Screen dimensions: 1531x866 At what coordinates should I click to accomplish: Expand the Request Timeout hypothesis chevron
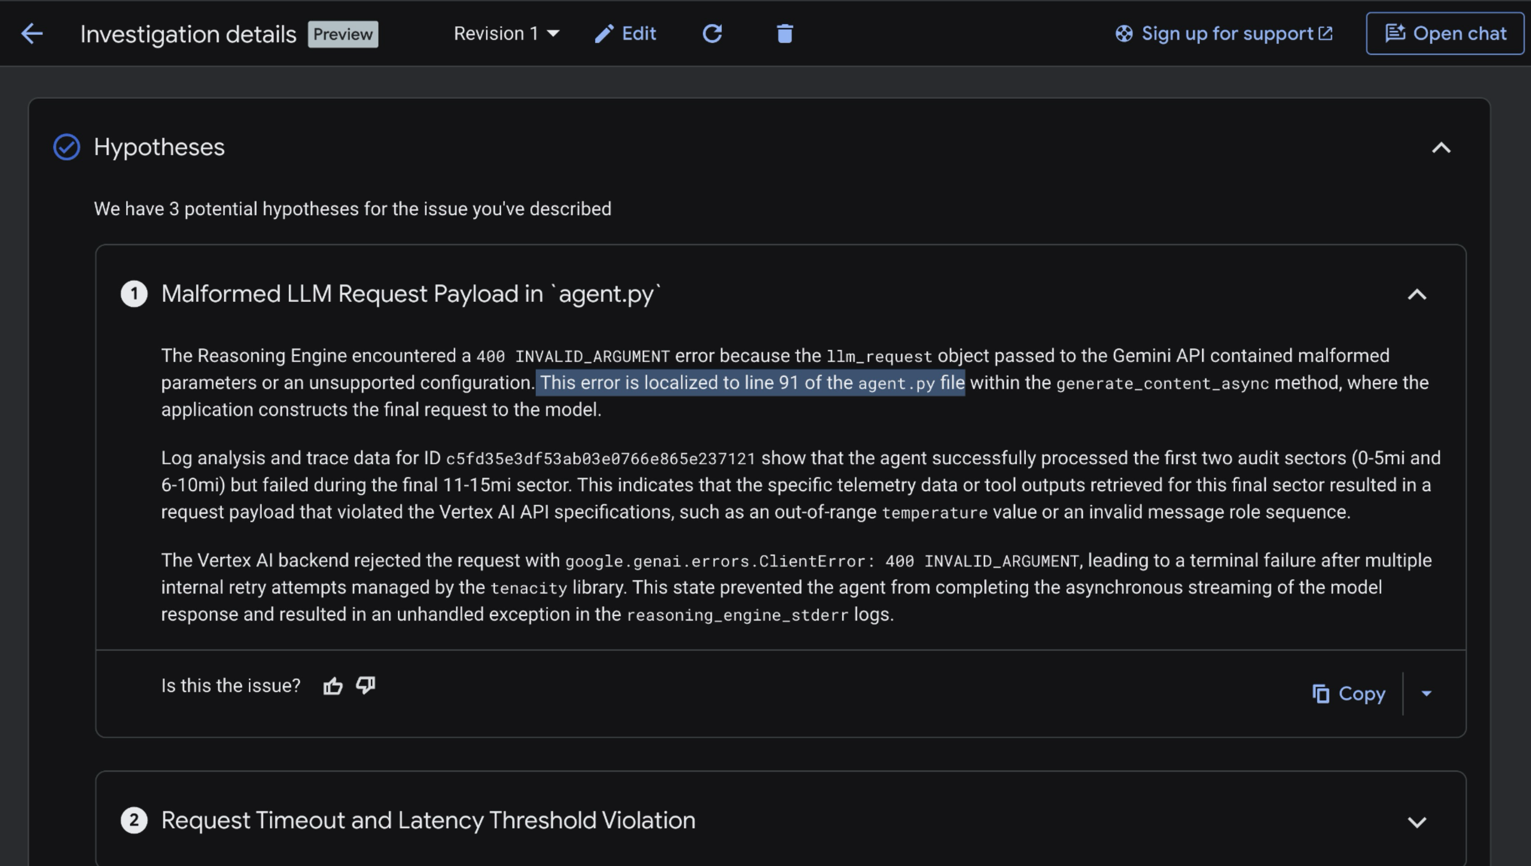click(x=1417, y=822)
